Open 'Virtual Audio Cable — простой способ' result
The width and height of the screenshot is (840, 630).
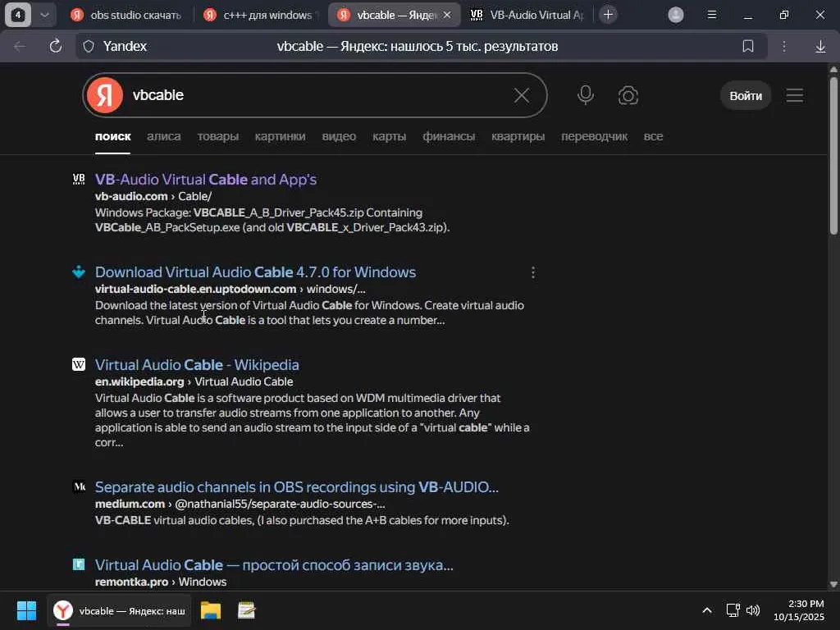tap(274, 565)
